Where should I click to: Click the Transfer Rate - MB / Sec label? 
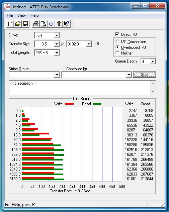[x=70, y=191]
